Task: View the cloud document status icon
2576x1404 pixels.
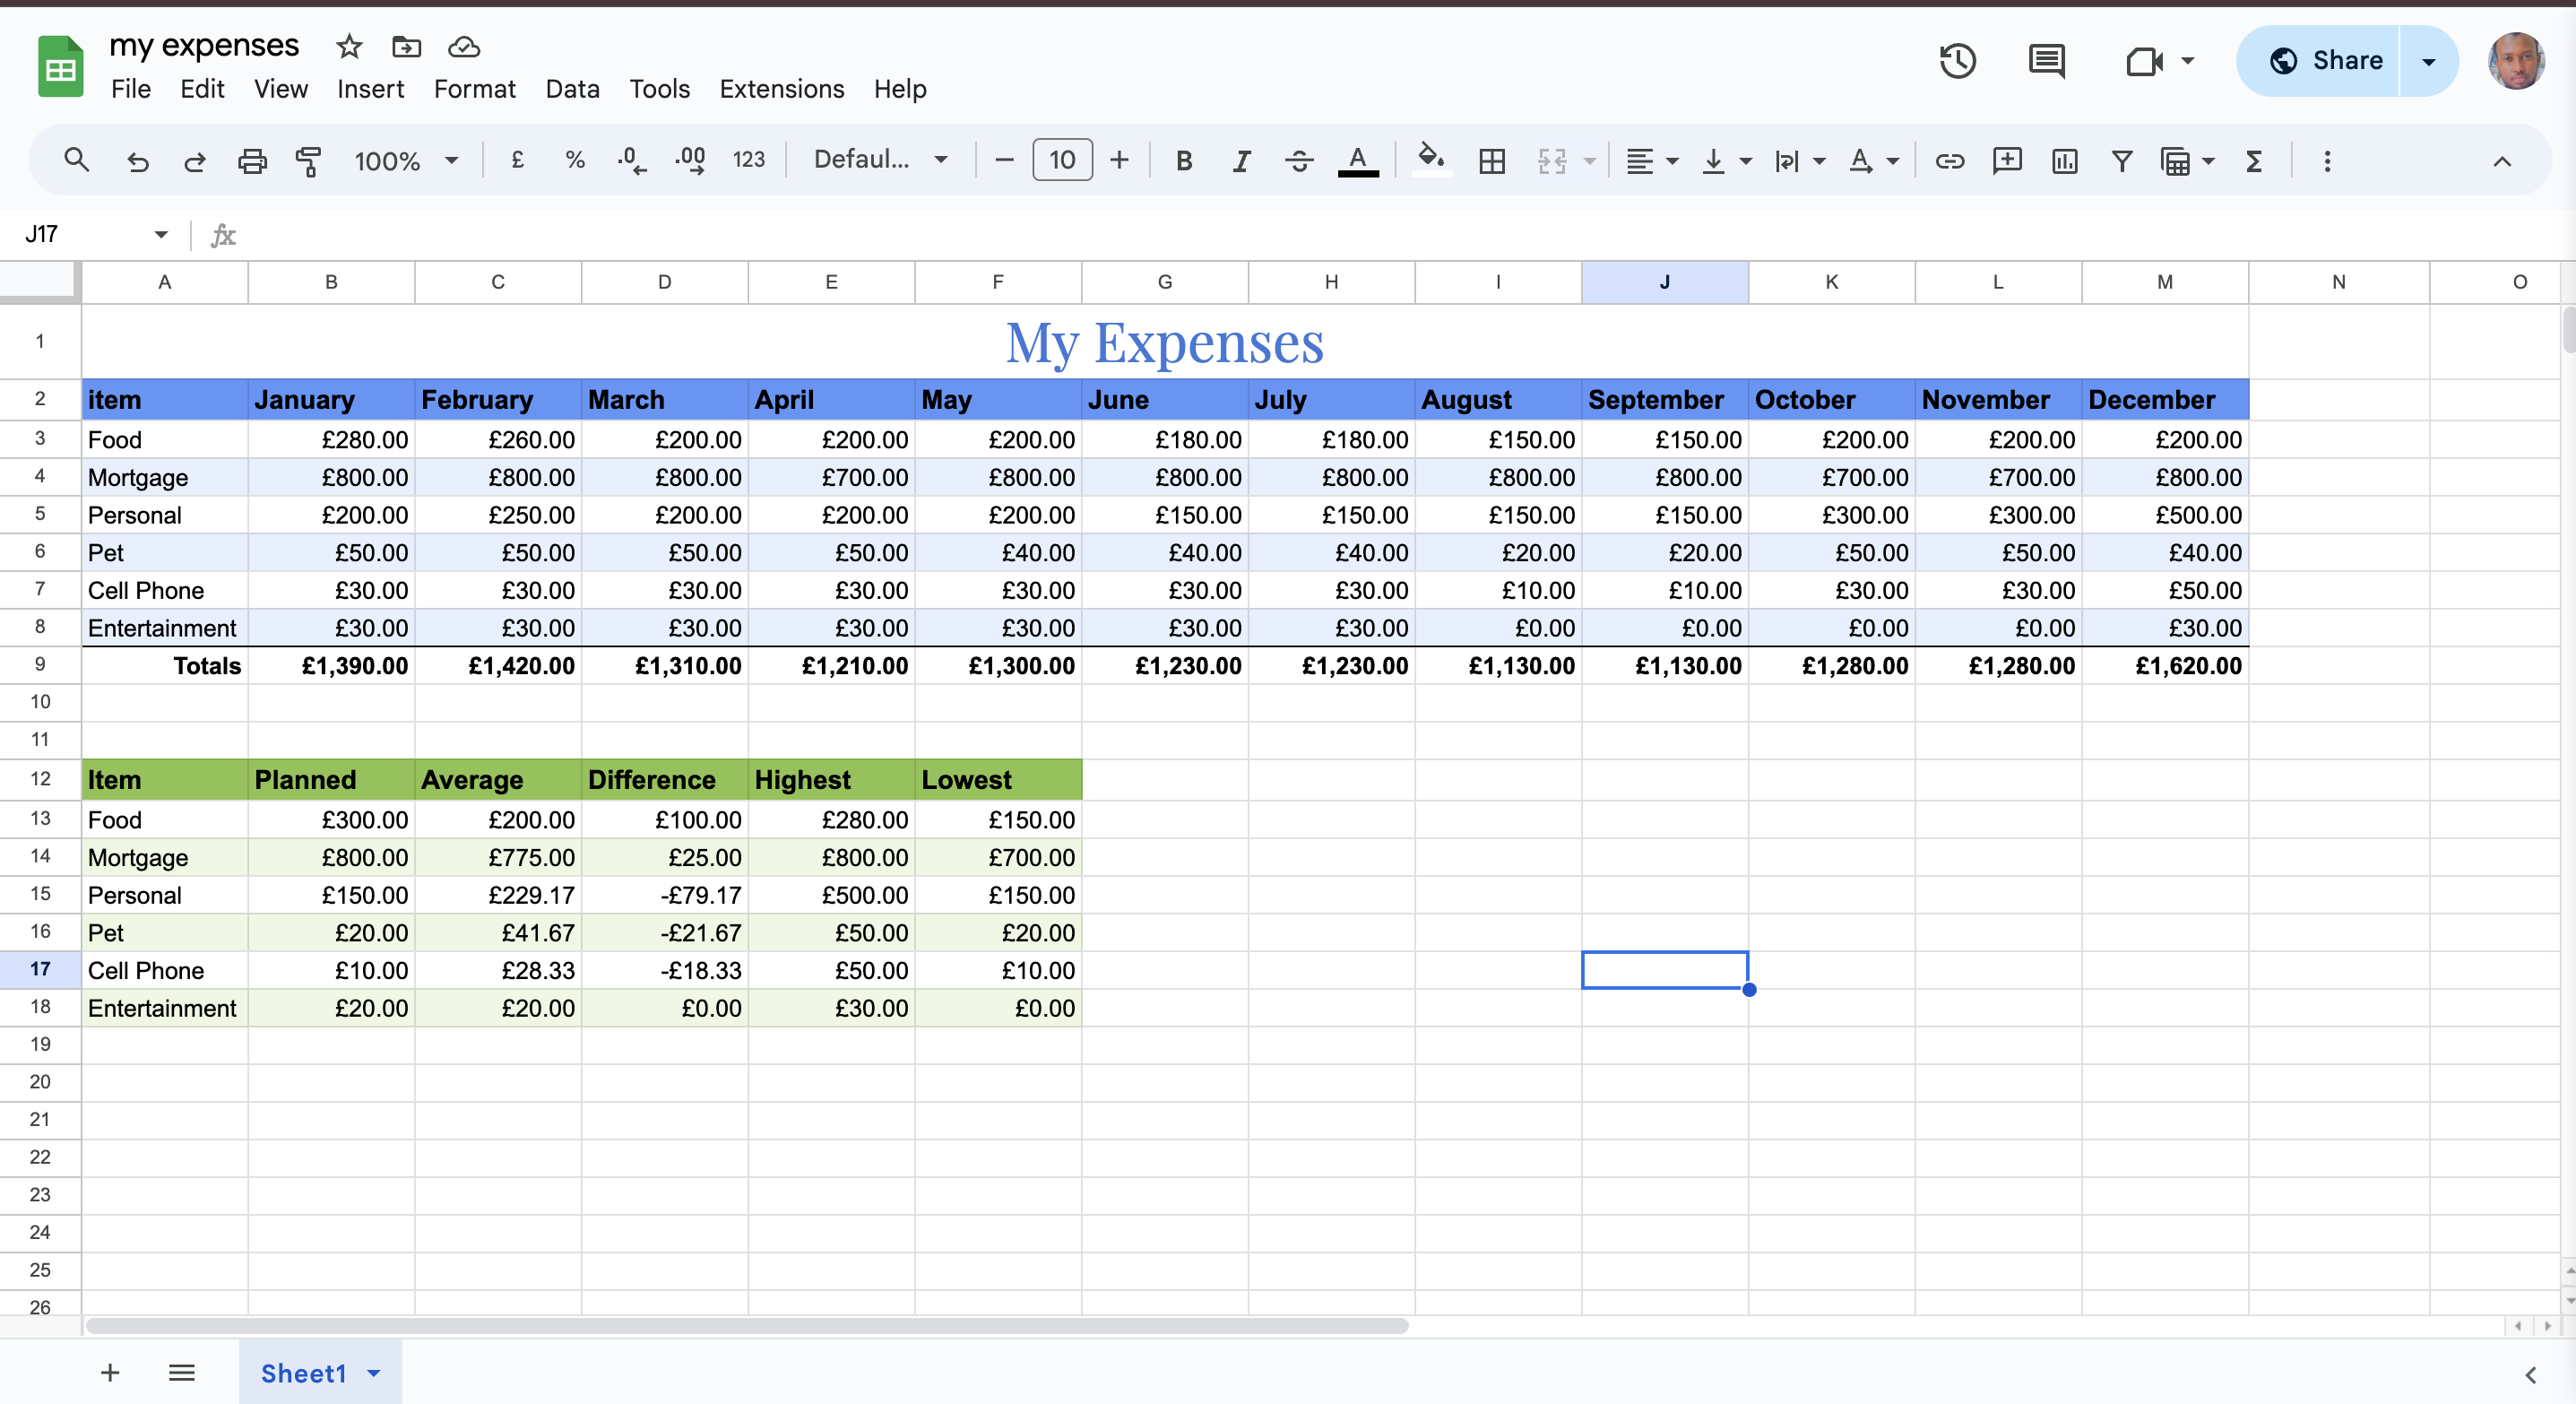Action: [464, 46]
